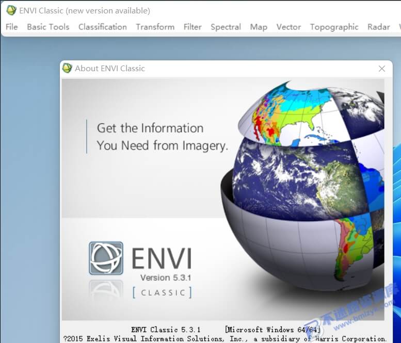Image resolution: width=401 pixels, height=343 pixels.
Task: Click 'Get the Information' slogan text
Action: [x=150, y=128]
